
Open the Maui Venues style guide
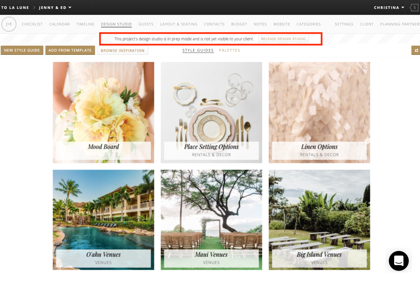pyautogui.click(x=211, y=220)
